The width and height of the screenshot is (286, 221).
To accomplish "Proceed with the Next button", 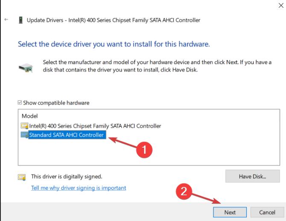I will [x=230, y=212].
